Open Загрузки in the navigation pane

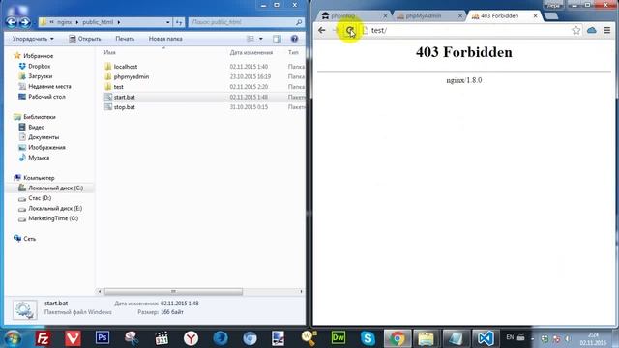[40, 76]
